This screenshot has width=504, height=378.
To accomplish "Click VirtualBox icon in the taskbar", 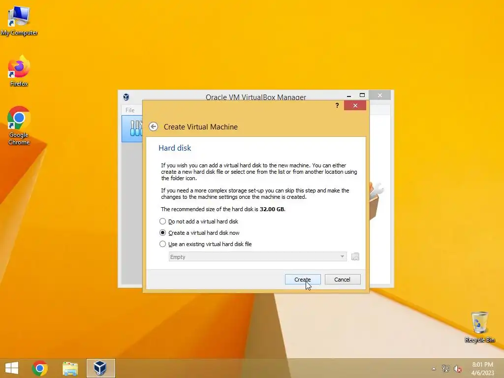I will click(x=100, y=368).
